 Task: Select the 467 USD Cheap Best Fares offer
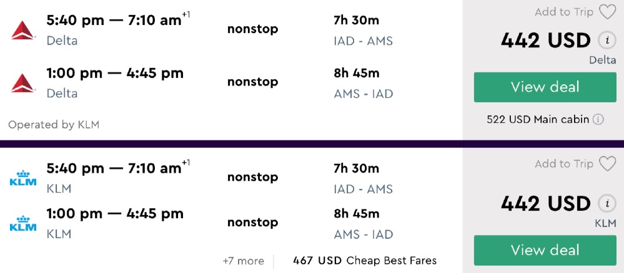[x=364, y=261]
